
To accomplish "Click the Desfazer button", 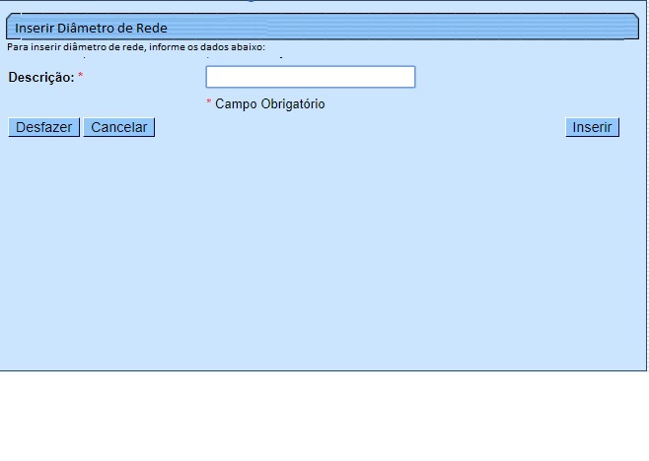I will tap(43, 127).
